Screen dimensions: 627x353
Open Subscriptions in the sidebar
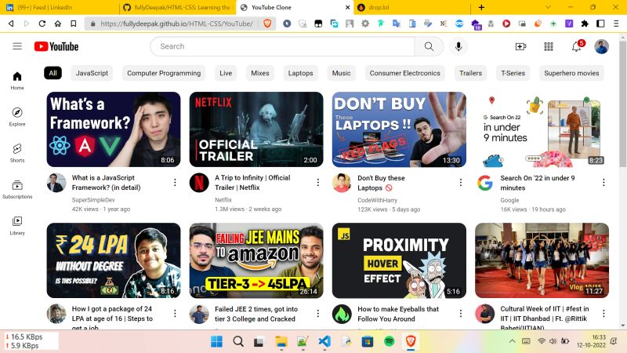tap(17, 189)
